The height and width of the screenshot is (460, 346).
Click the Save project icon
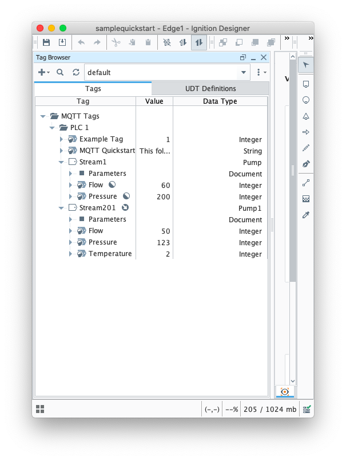46,42
